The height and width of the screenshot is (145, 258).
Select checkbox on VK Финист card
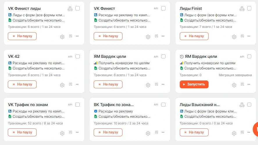pyautogui.click(x=163, y=8)
